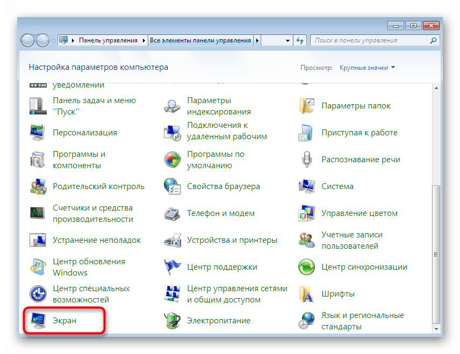Click the Телефон и модем link text
The height and width of the screenshot is (354, 460).
(x=221, y=213)
